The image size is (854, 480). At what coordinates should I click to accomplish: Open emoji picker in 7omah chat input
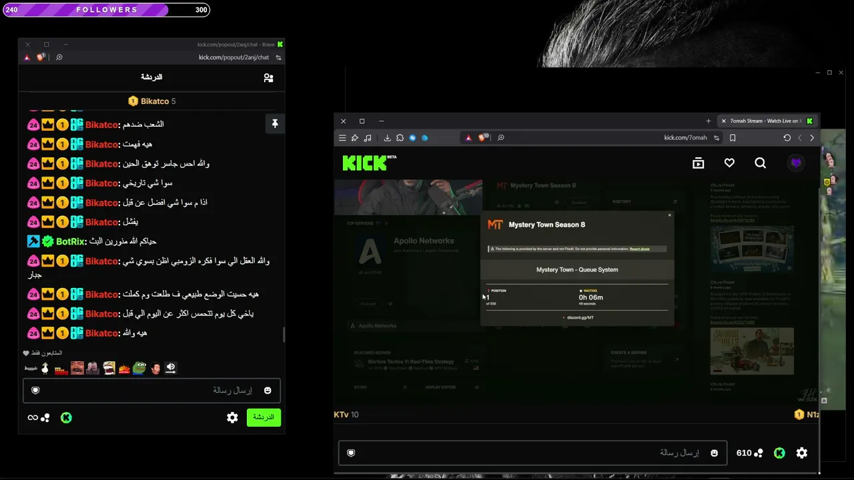714,453
